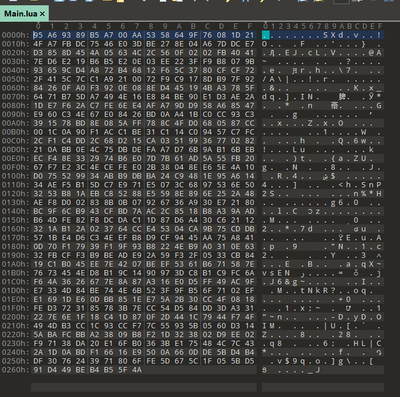Click hex column header 0
400x397 pixels.
click(x=38, y=26)
